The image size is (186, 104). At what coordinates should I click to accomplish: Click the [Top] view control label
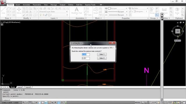[6, 22]
